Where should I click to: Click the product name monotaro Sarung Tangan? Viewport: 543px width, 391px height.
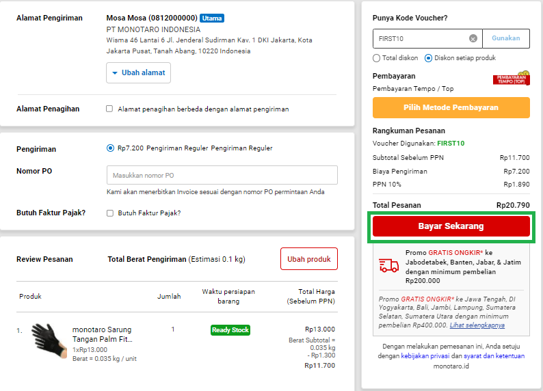[102, 334]
